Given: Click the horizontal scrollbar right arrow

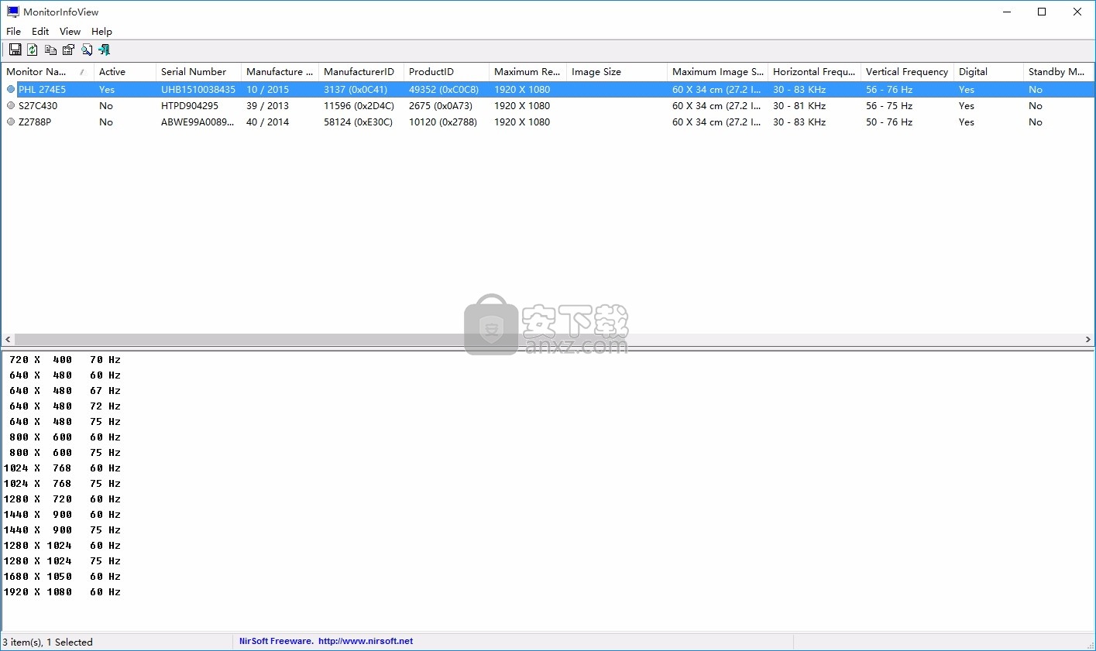Looking at the screenshot, I should coord(1087,339).
